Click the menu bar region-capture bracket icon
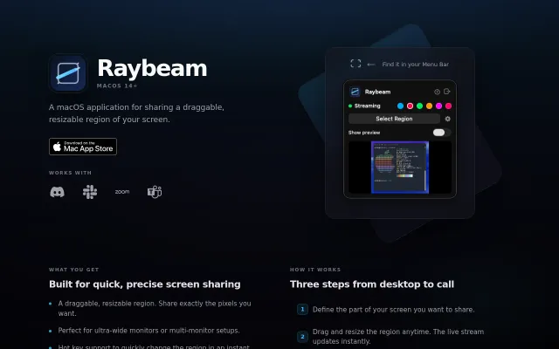Screen dimensions: 559x349 click(x=355, y=64)
